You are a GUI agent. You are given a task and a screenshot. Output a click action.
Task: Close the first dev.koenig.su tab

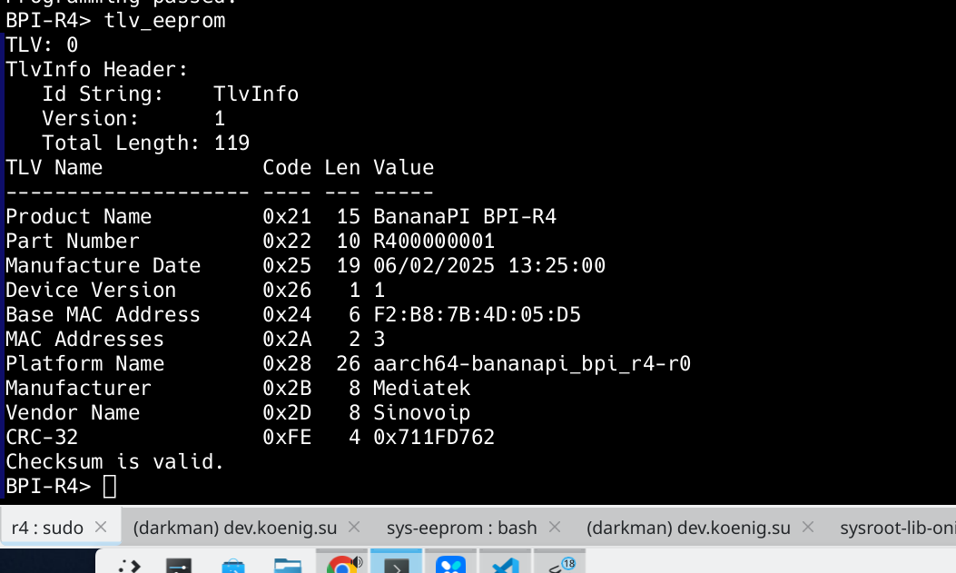click(x=354, y=527)
